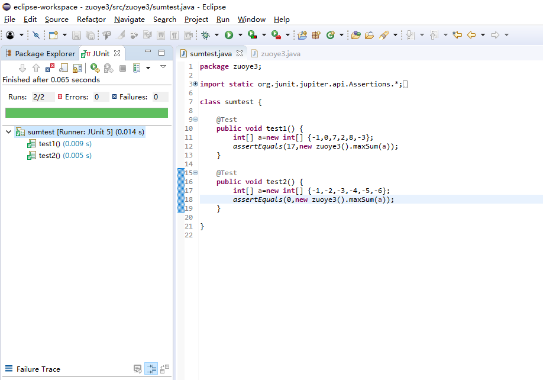Fold test1 method using collapse marker
The image size is (543, 380).
tap(195, 120)
